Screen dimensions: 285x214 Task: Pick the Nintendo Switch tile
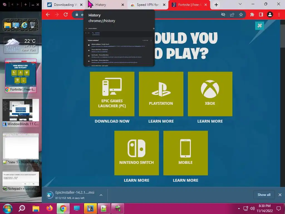point(136,153)
